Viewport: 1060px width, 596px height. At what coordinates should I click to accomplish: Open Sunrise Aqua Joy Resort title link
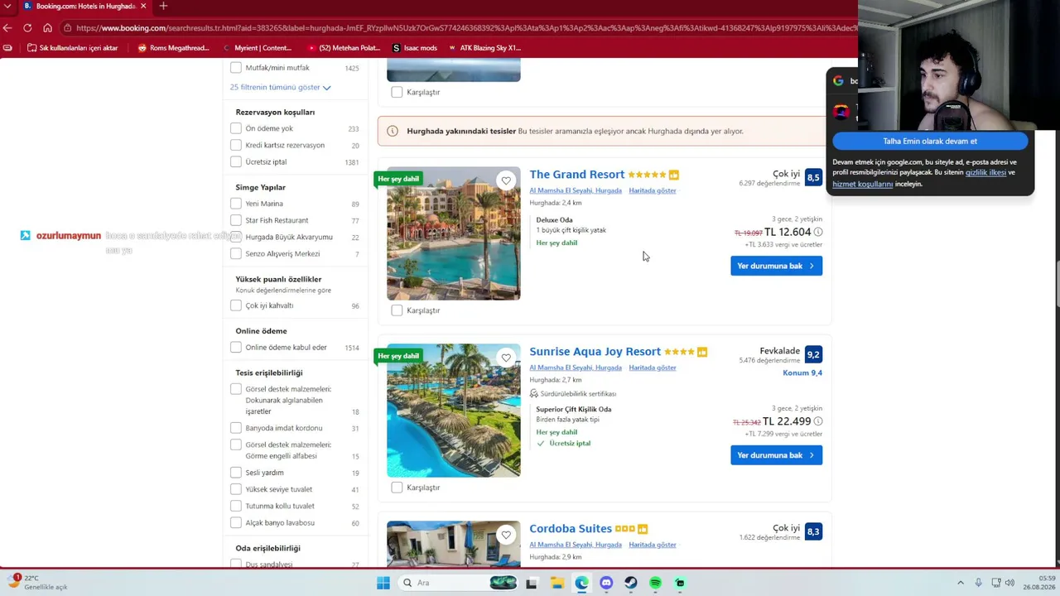point(595,352)
